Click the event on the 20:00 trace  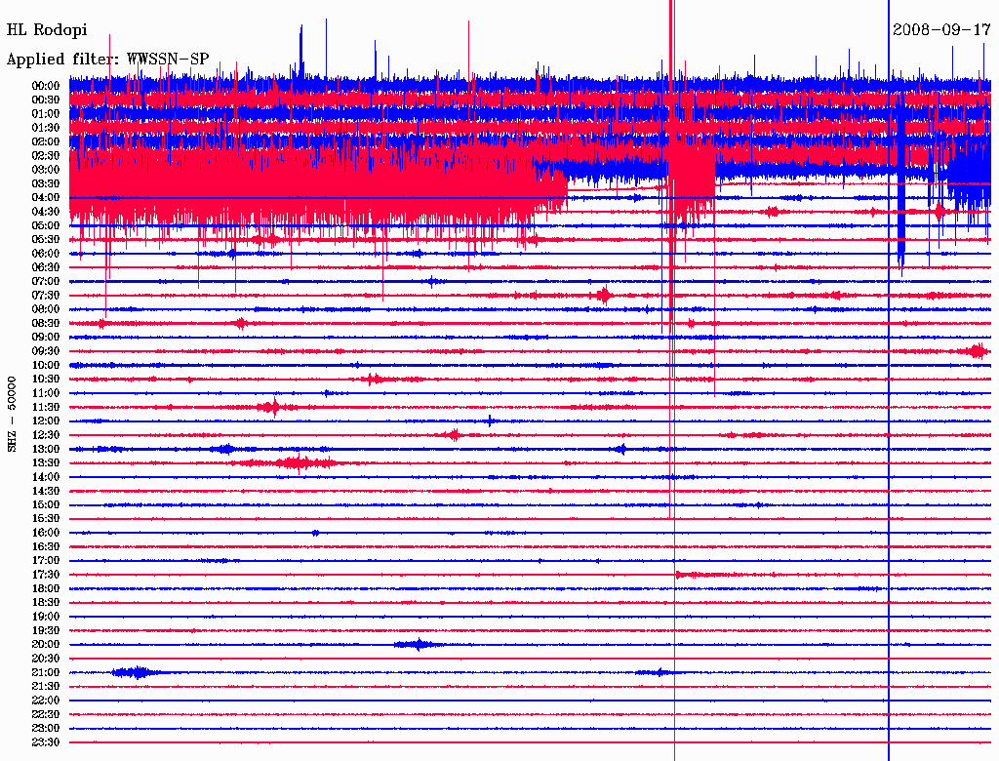click(418, 644)
